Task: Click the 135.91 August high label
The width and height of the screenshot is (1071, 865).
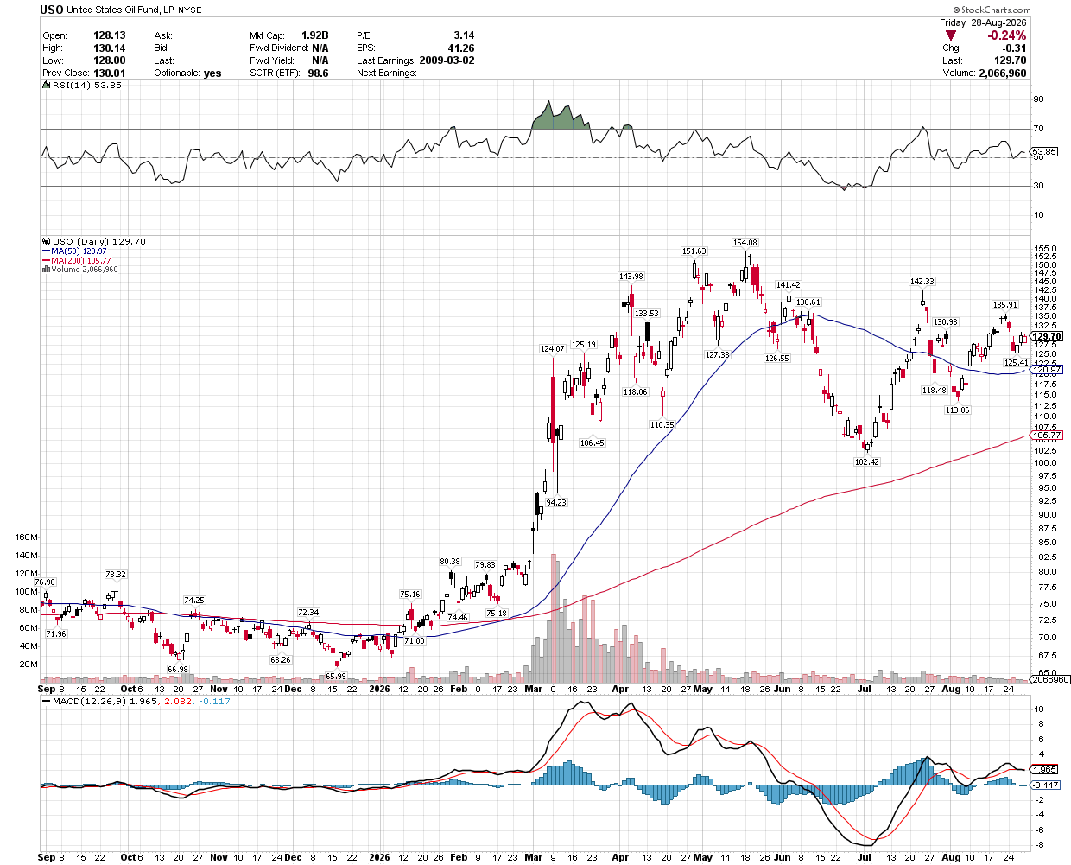Action: tap(1005, 305)
